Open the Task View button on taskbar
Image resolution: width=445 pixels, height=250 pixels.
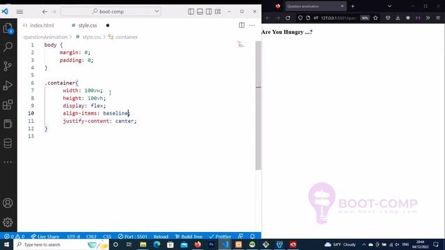pyautogui.click(x=129, y=244)
